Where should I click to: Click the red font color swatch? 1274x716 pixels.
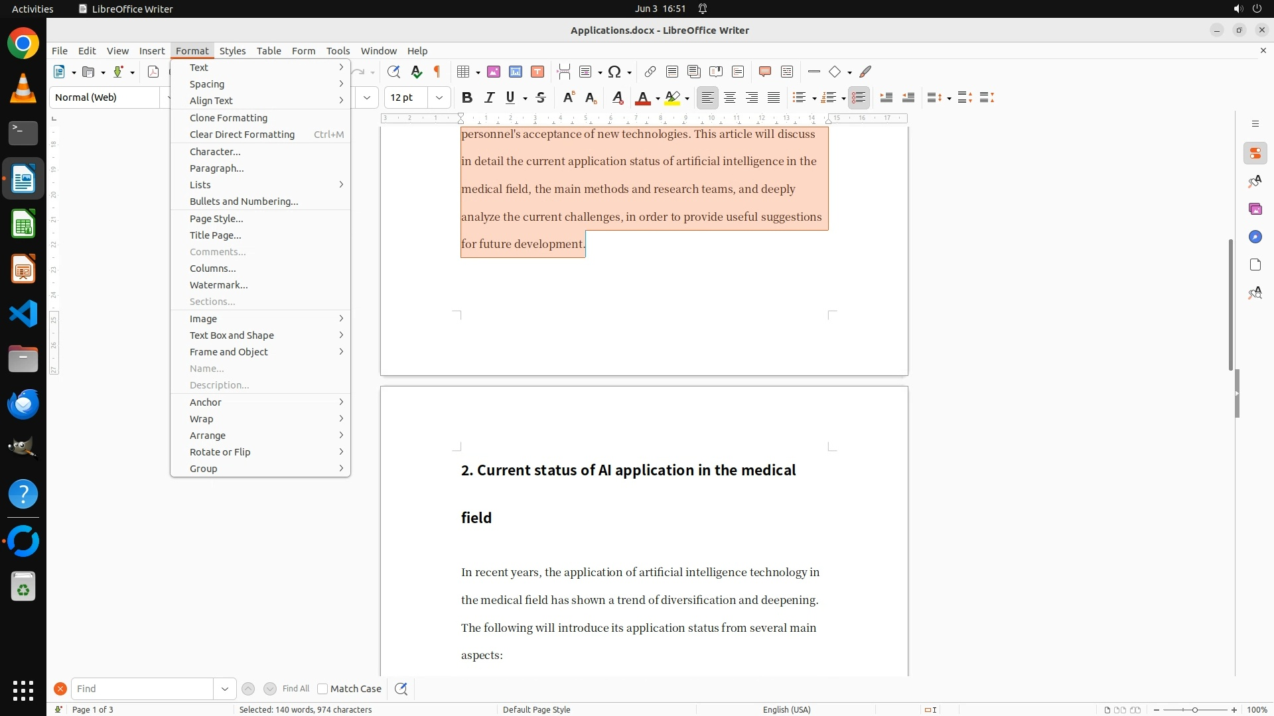pos(642,97)
